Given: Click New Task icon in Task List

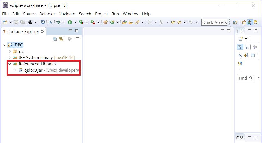Looking at the screenshot, I should point(241,39).
